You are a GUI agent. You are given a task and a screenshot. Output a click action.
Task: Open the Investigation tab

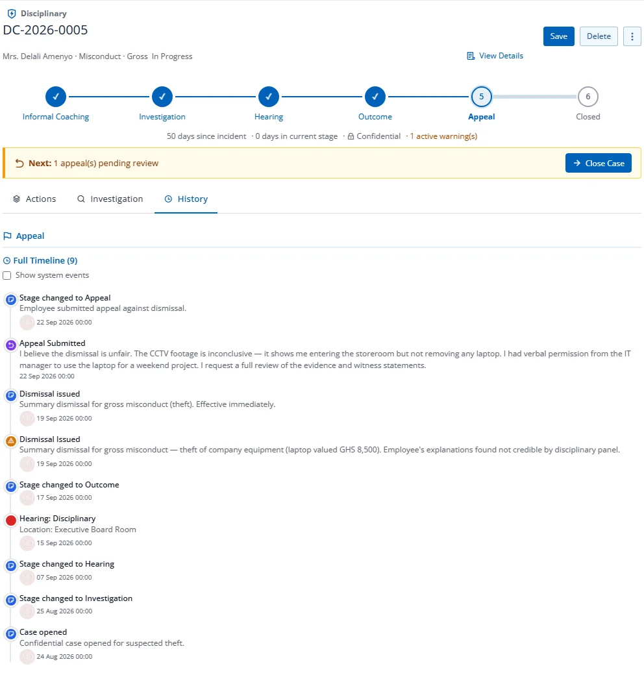tap(110, 199)
